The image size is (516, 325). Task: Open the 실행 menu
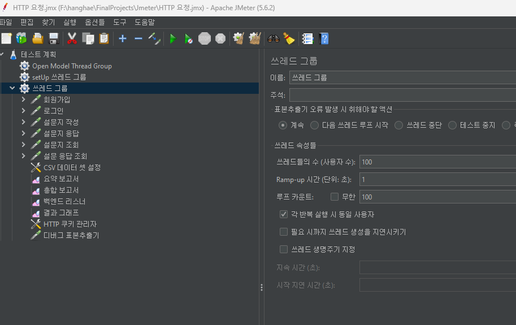click(x=70, y=22)
